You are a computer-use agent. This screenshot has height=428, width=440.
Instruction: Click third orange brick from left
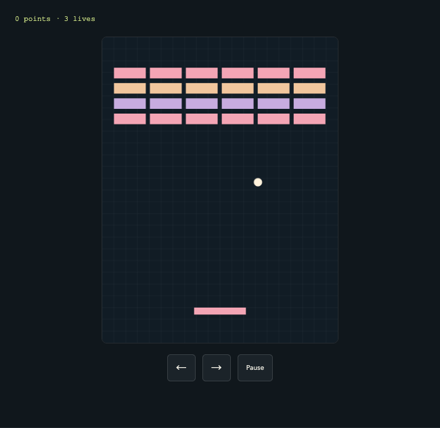pyautogui.click(x=202, y=89)
